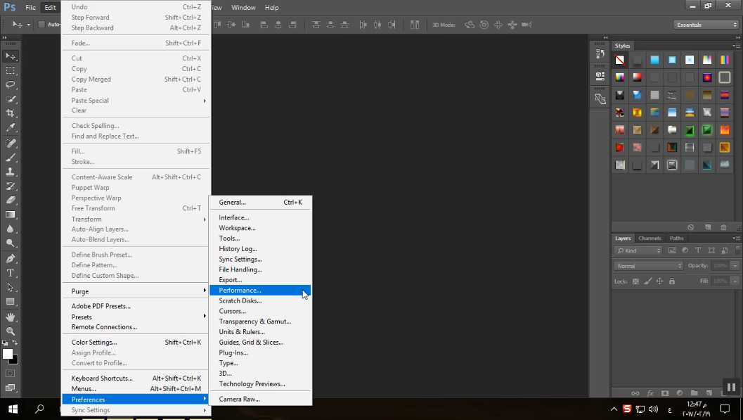The image size is (743, 420).
Task: Open the Essentials workspace dropdown
Action: pyautogui.click(x=706, y=25)
